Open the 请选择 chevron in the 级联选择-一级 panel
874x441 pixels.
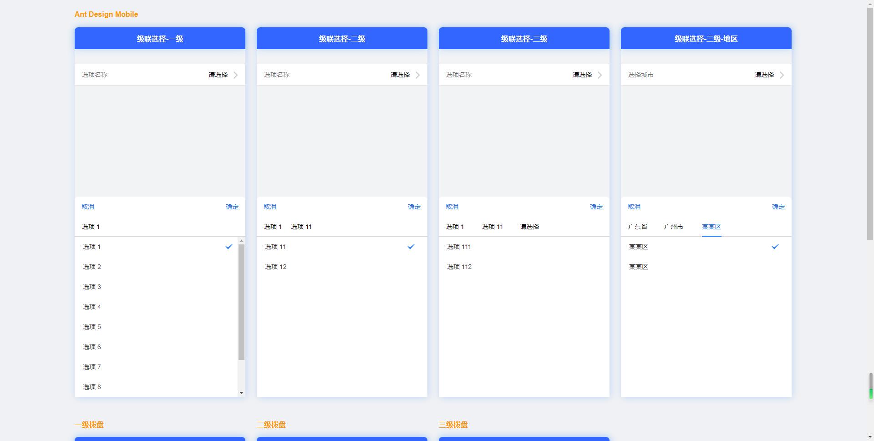click(x=235, y=75)
